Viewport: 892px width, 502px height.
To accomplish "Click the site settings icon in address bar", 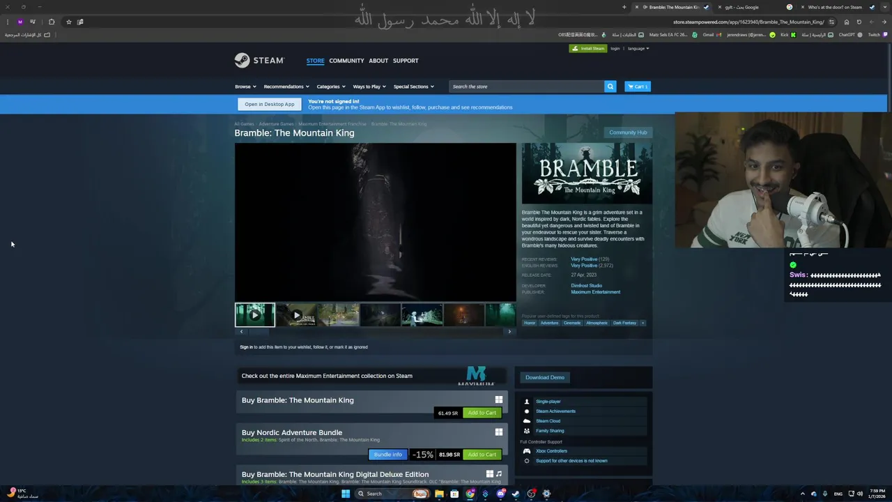I will click(831, 22).
